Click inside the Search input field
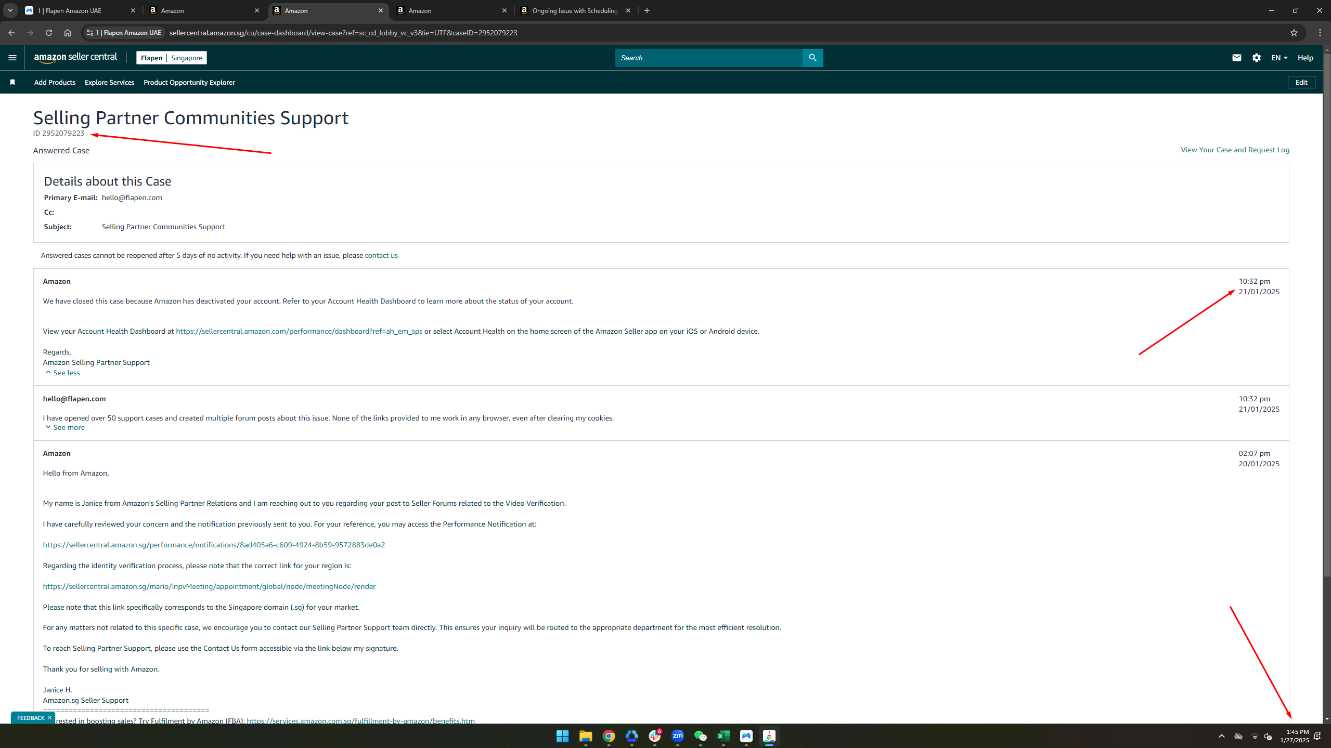 (708, 58)
